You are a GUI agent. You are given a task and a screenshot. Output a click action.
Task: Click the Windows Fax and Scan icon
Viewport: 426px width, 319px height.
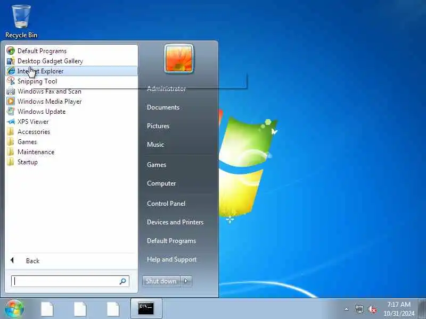(x=11, y=91)
